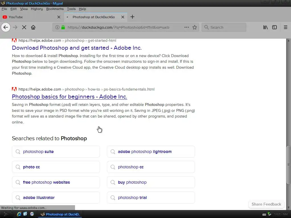The height and width of the screenshot is (218, 291).
Task: Open the Bookmarks menu
Action: pyautogui.click(x=55, y=9)
